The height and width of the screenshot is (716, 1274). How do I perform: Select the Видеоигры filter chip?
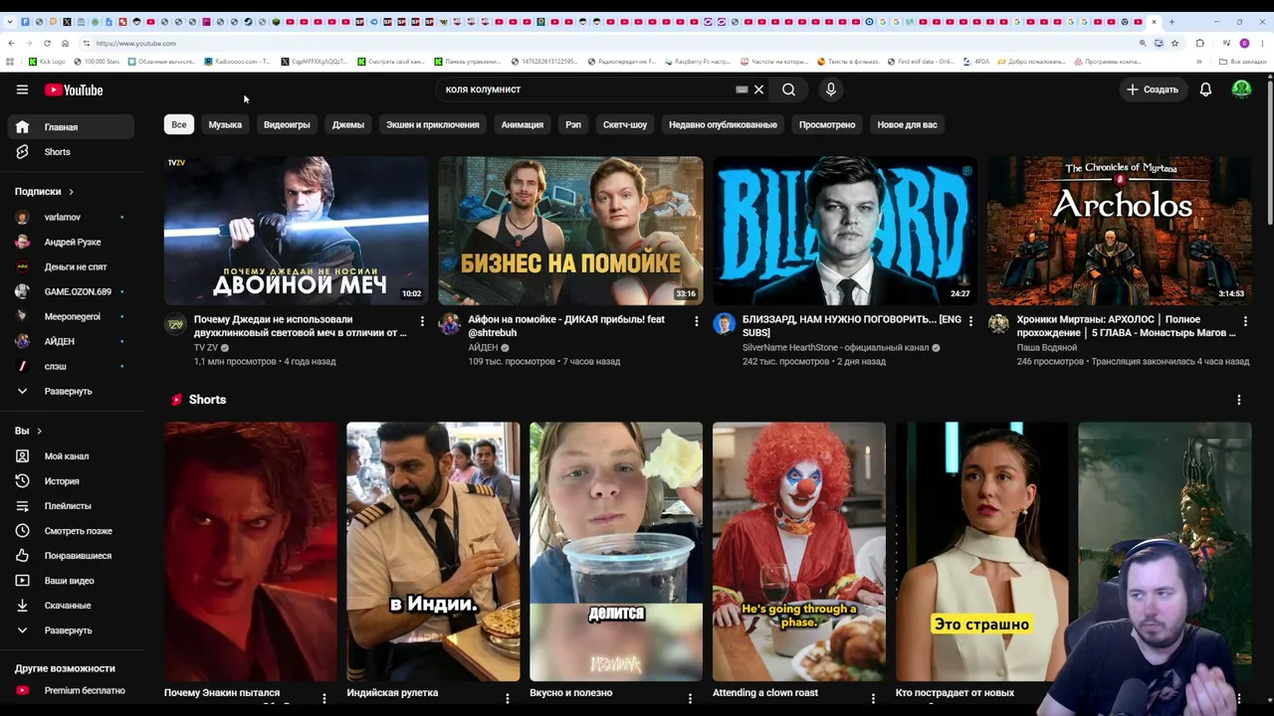coord(287,124)
